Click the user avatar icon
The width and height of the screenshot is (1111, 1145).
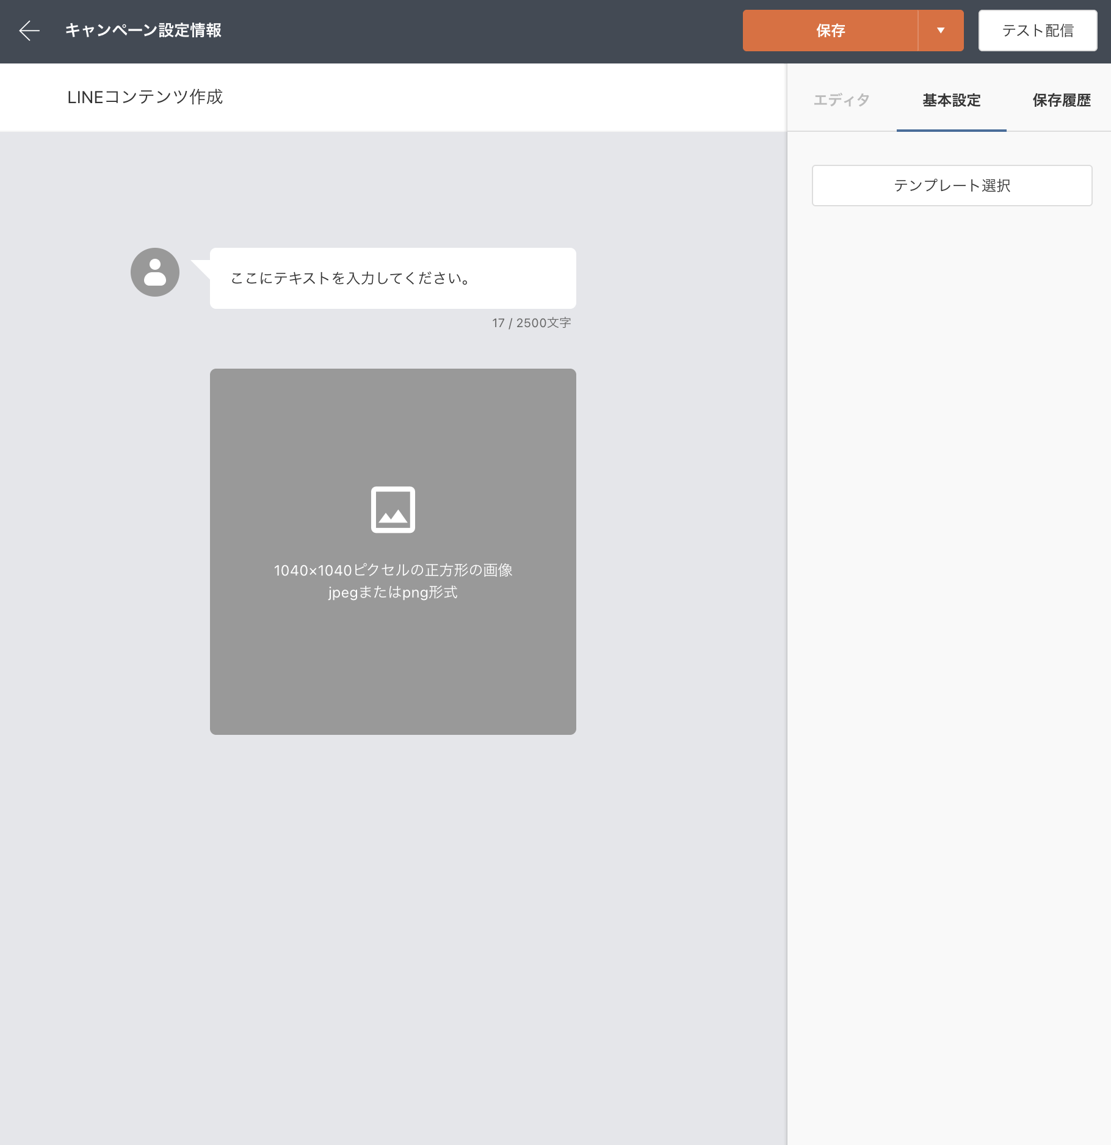155,272
